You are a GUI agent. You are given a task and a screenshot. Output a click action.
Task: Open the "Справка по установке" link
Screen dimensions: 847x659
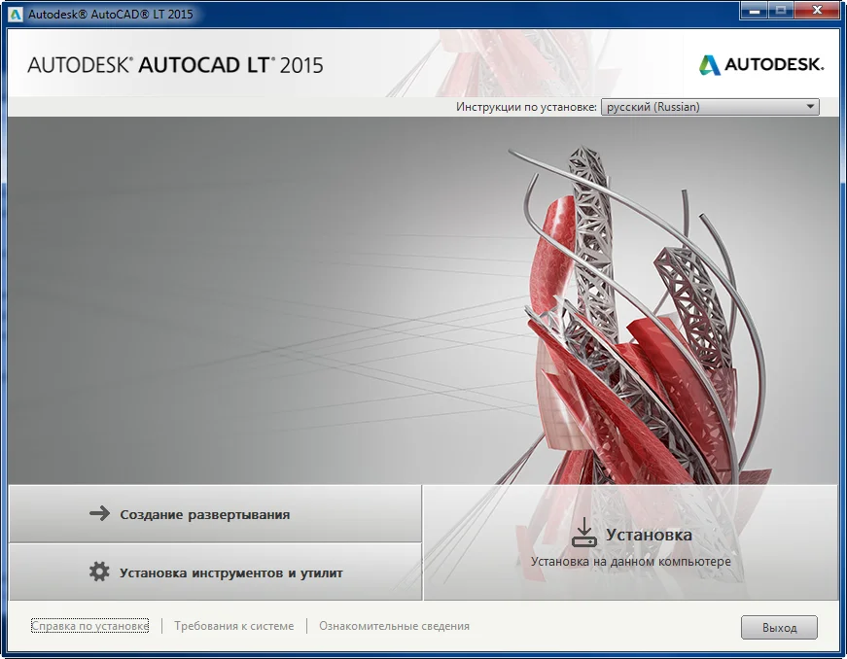point(90,626)
